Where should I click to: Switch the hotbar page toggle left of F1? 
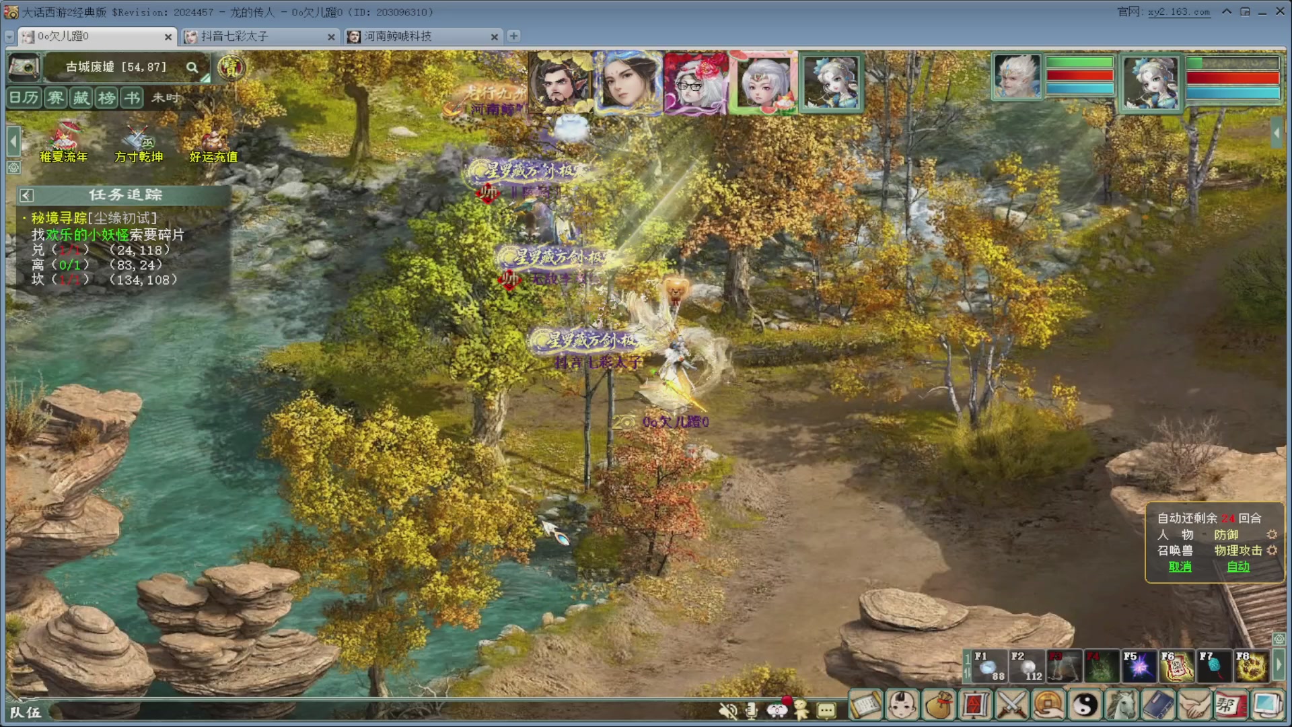tap(967, 666)
